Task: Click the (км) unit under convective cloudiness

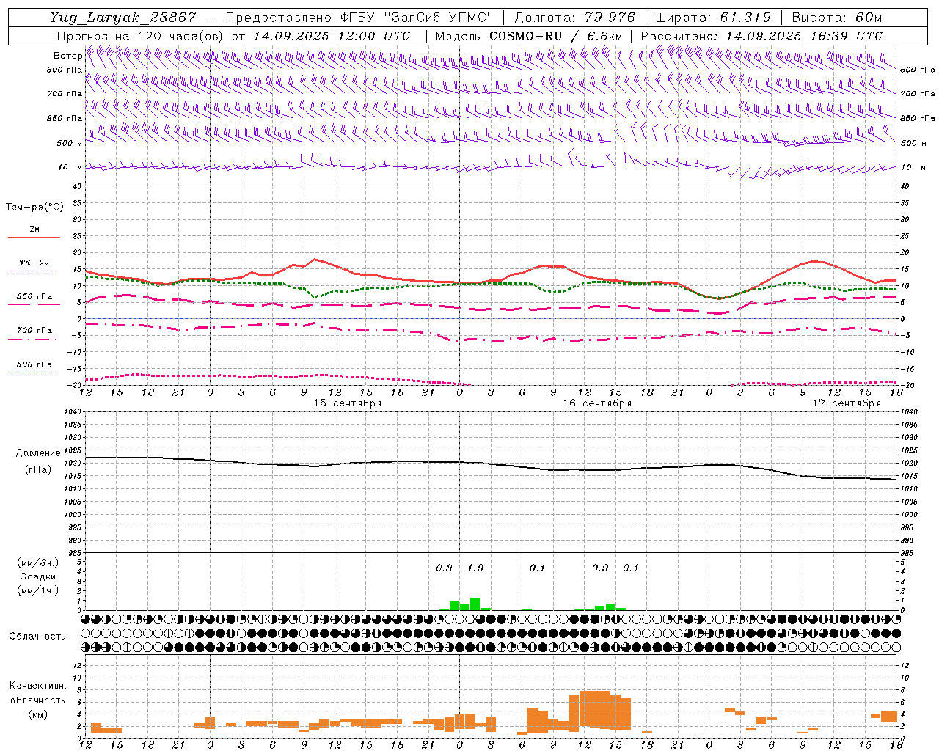Action: click(x=38, y=714)
